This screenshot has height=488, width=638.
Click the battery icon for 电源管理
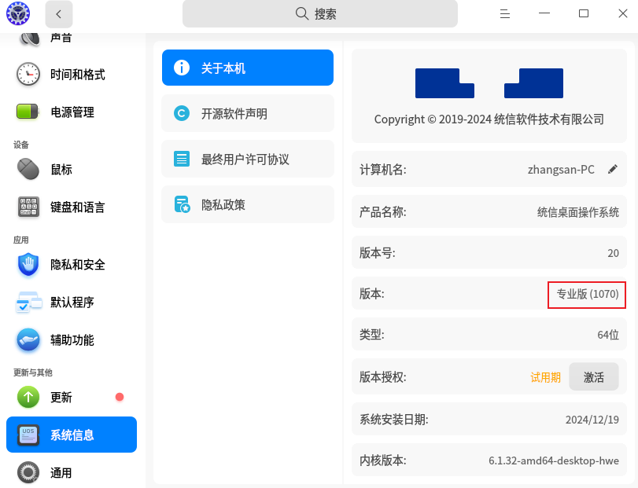coord(28,112)
